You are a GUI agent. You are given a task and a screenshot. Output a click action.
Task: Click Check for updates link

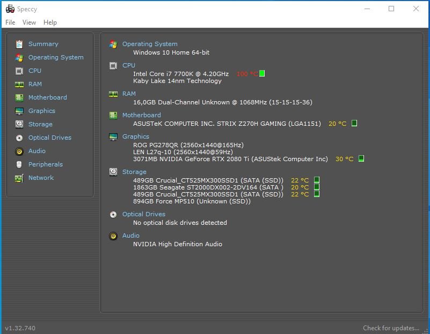point(391,328)
